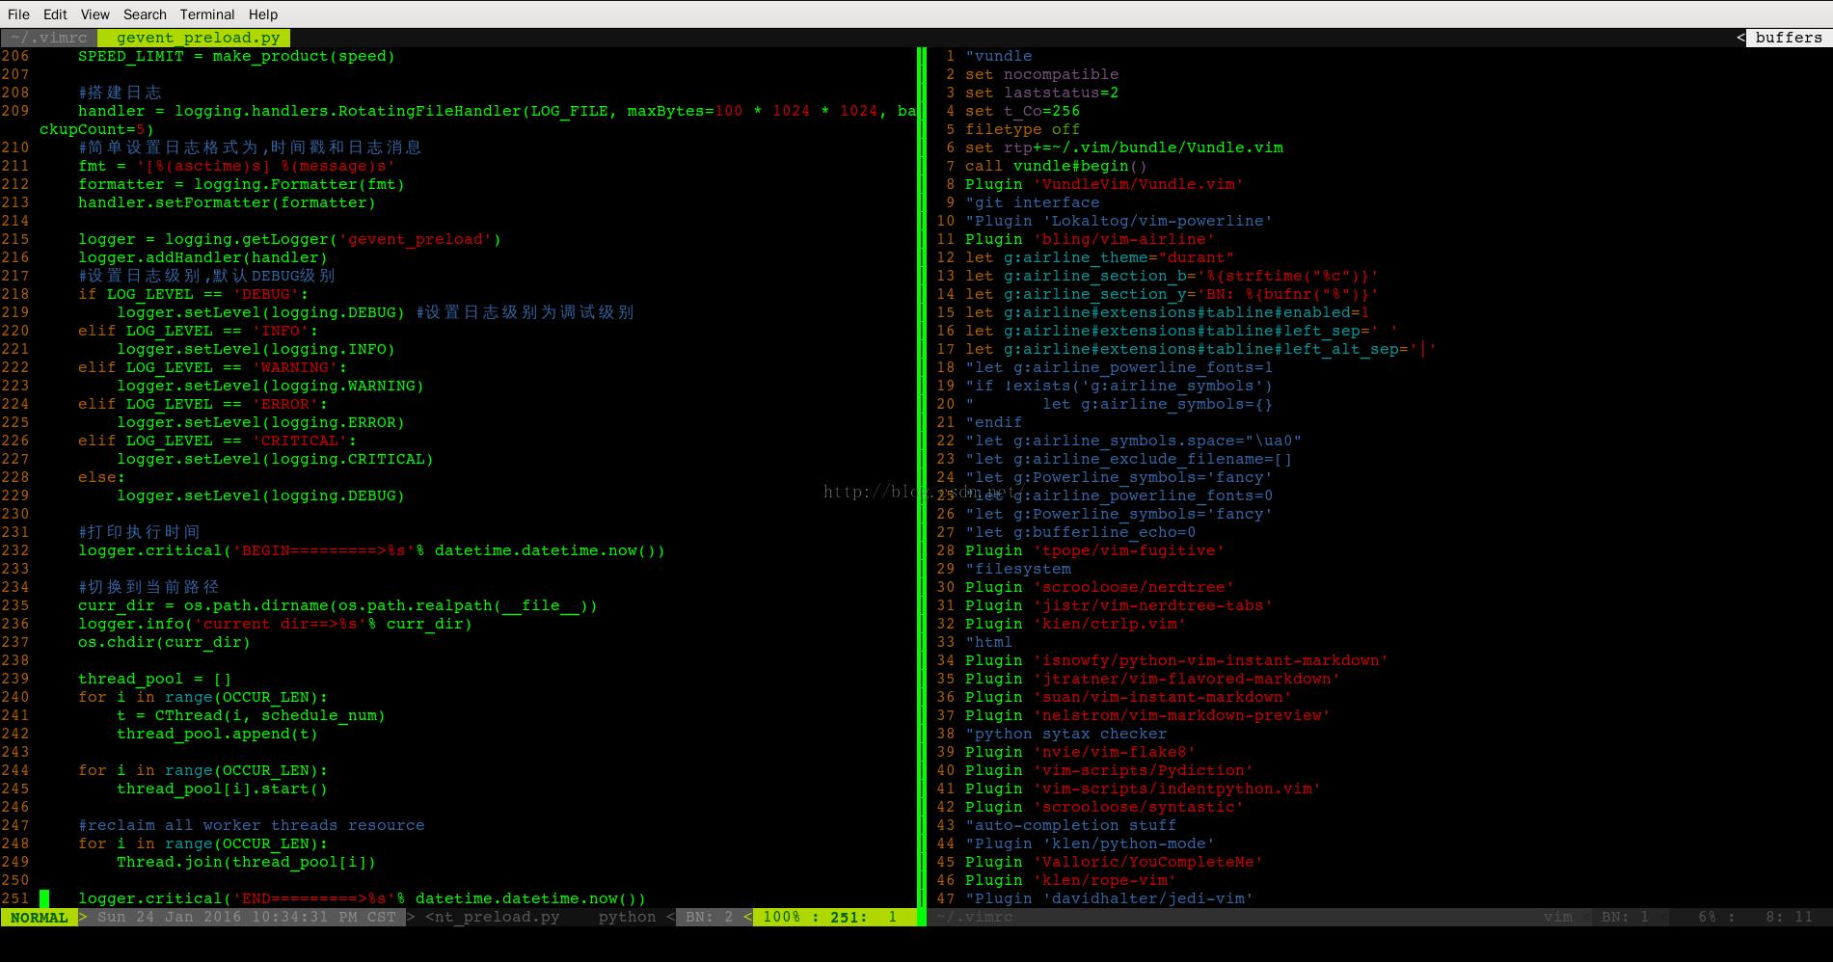The image size is (1833, 963).
Task: Click the BN: 2 buffer number indicator
Action: 709,917
